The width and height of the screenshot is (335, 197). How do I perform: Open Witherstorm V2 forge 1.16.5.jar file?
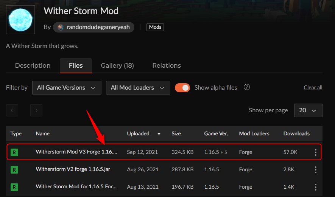(73, 169)
